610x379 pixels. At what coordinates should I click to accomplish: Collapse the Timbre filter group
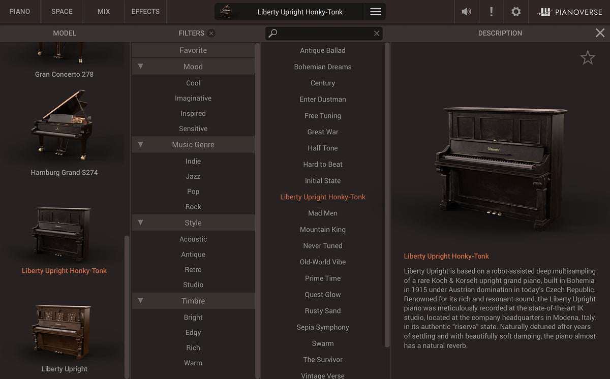[140, 301]
